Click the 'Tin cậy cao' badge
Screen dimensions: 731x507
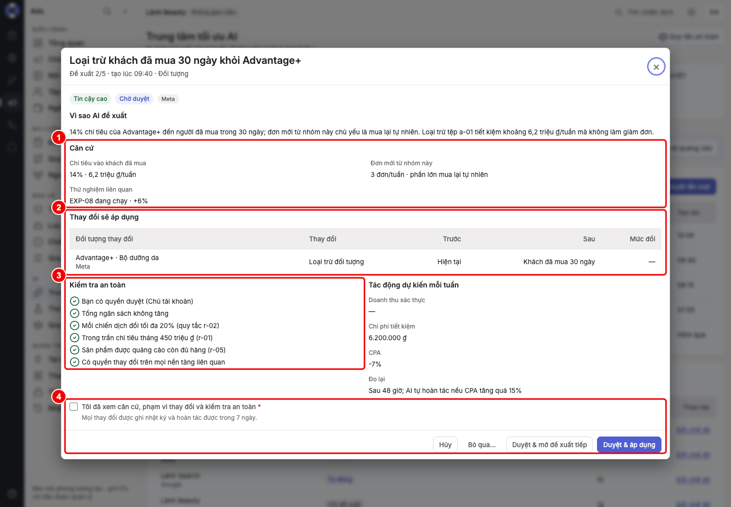[x=90, y=99]
